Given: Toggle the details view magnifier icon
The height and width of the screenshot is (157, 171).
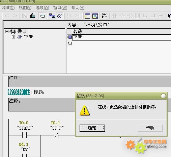Looking at the screenshot, I should [95, 16].
